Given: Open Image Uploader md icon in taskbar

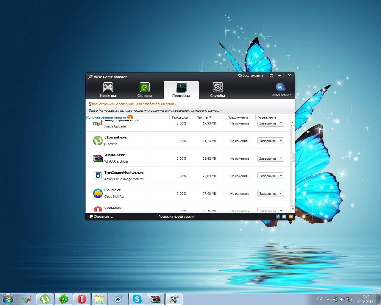Looking at the screenshot, I should point(26,299).
